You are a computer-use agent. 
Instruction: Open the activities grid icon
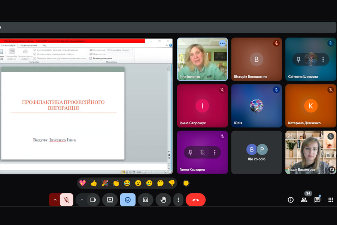pyautogui.click(x=331, y=200)
